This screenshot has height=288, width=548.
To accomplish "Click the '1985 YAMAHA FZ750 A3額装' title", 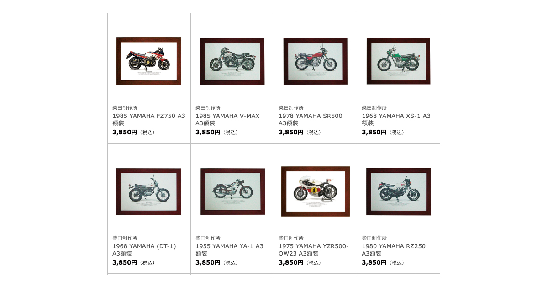I will pos(149,119).
